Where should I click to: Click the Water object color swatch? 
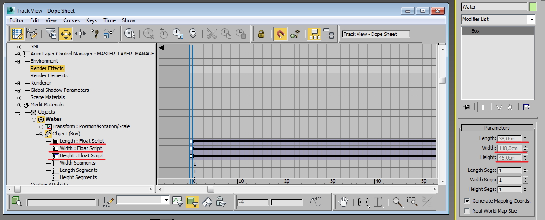pos(533,7)
